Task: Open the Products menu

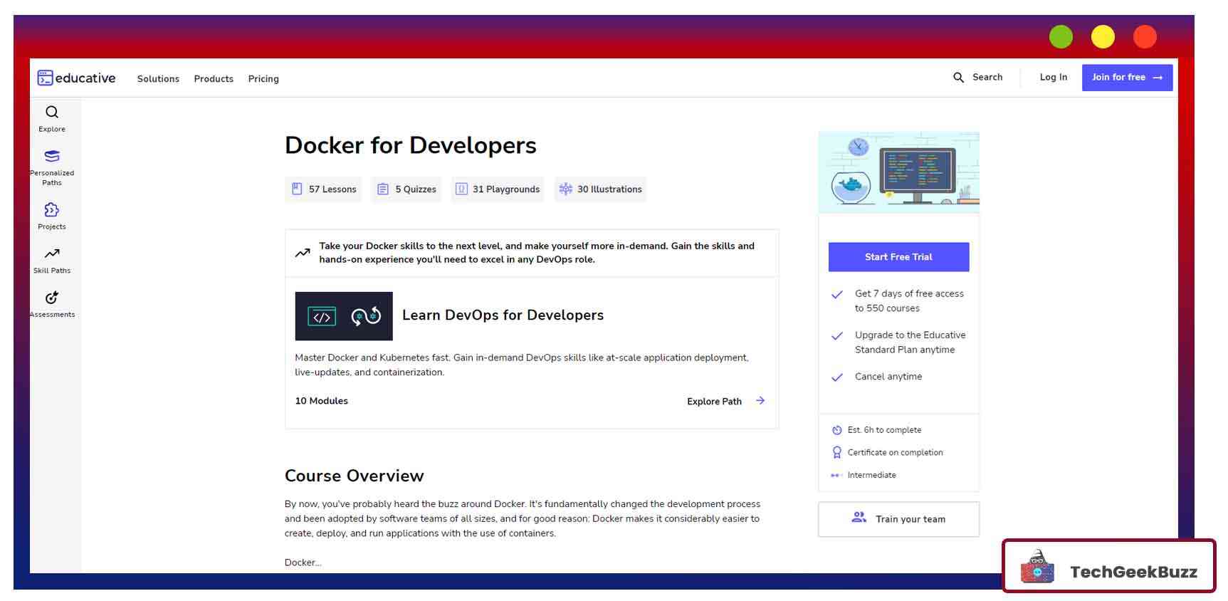Action: pos(214,79)
